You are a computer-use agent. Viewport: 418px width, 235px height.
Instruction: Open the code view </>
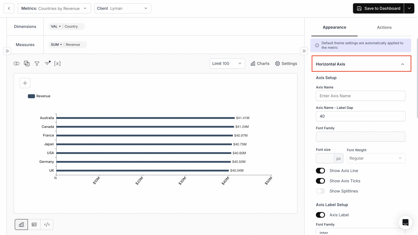click(47, 224)
